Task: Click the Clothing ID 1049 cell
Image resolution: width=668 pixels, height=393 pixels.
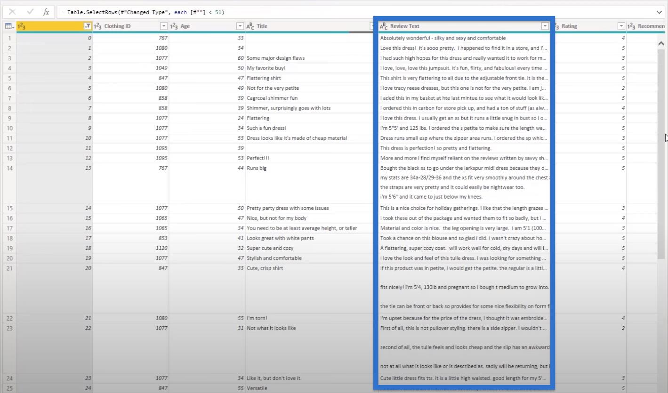Action: (131, 68)
